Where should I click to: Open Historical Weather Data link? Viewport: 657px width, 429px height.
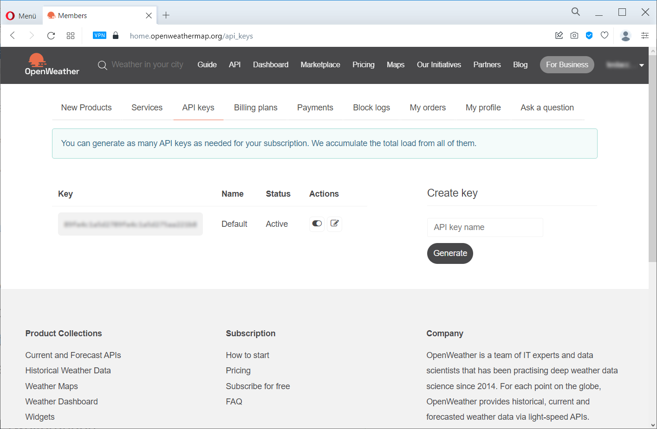tap(68, 371)
